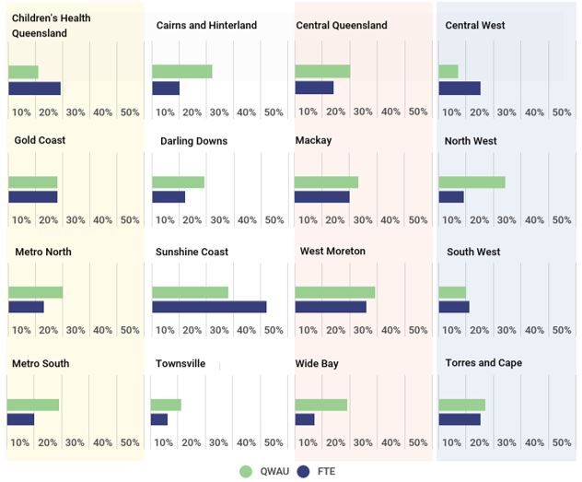Select the Cairns and Hinterland QWAU bar
The image size is (582, 482).
coord(181,71)
